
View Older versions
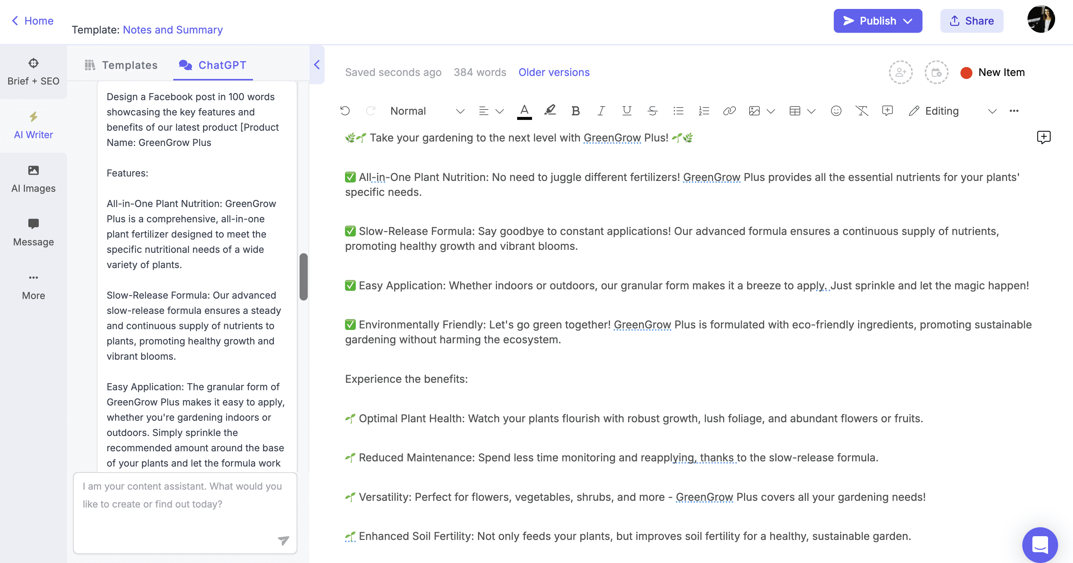pos(554,73)
